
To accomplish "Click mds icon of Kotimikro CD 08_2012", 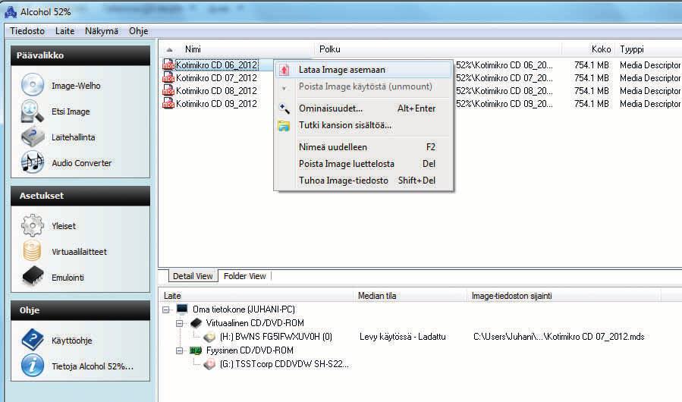I will [168, 90].
